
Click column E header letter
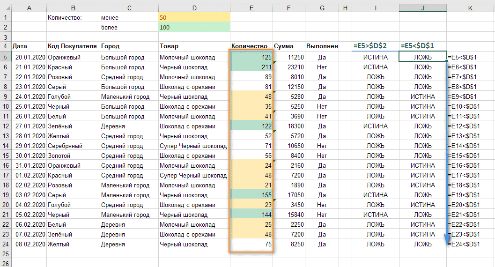(251, 7)
